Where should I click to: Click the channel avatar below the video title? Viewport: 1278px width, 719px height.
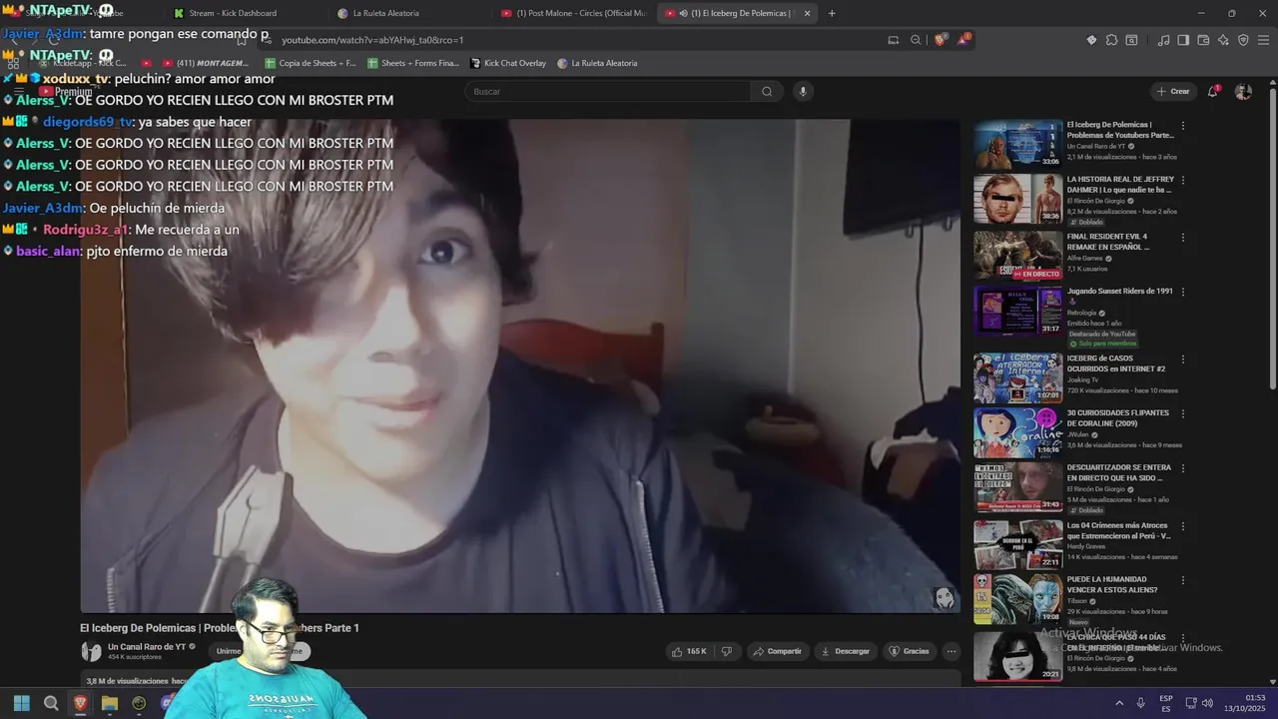(91, 651)
